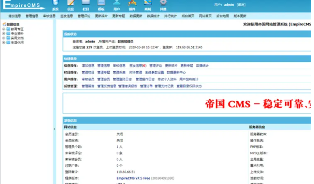The width and height of the screenshot is (314, 184).
Task: Click the folder icon of 专业资料
Action: [8, 33]
